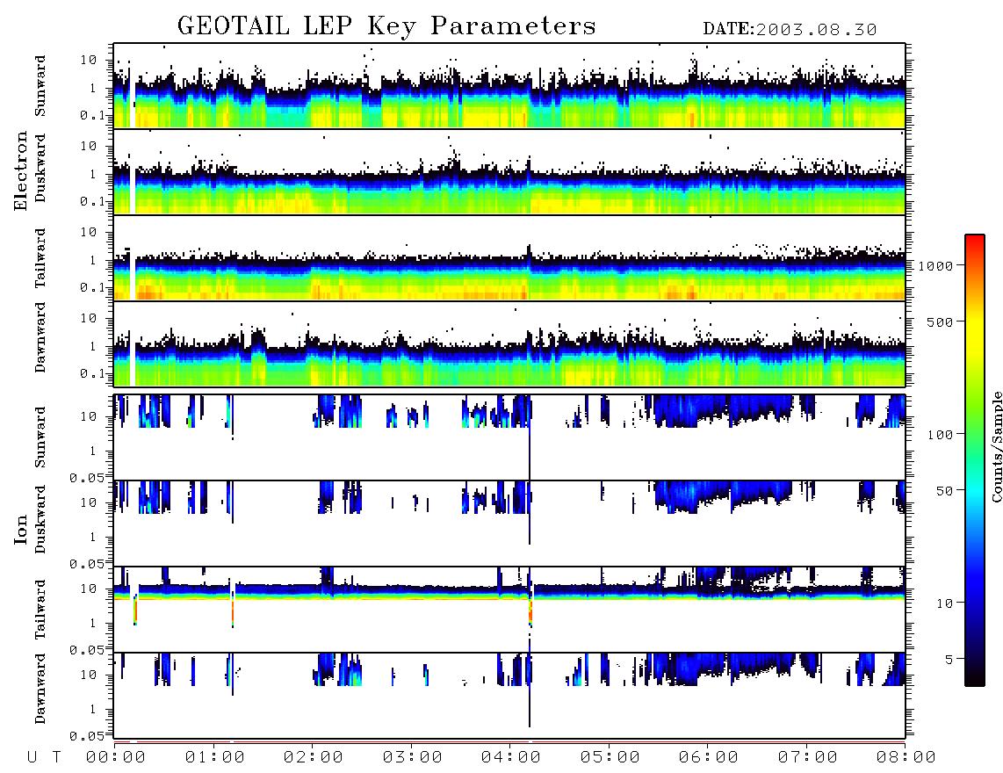The height and width of the screenshot is (773, 1003).
Task: Click the Ion 'Sunward' panel label
Action: click(x=40, y=437)
